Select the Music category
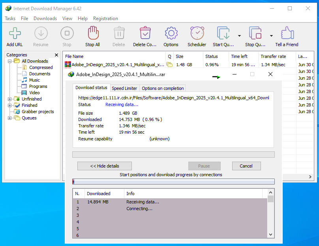Image resolution: width=319 pixels, height=246 pixels. click(x=34, y=80)
